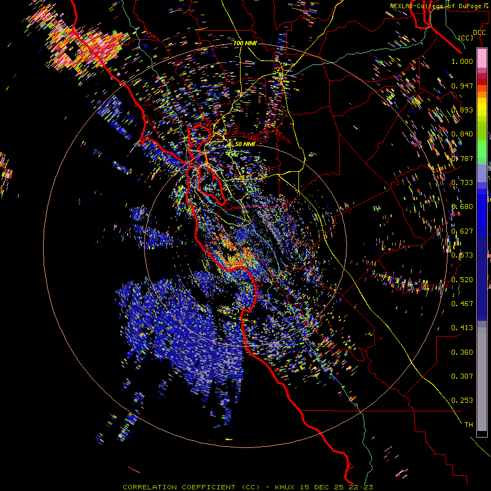Click the TH threshold label
Image resolution: width=491 pixels, height=491 pixels.
469,425
